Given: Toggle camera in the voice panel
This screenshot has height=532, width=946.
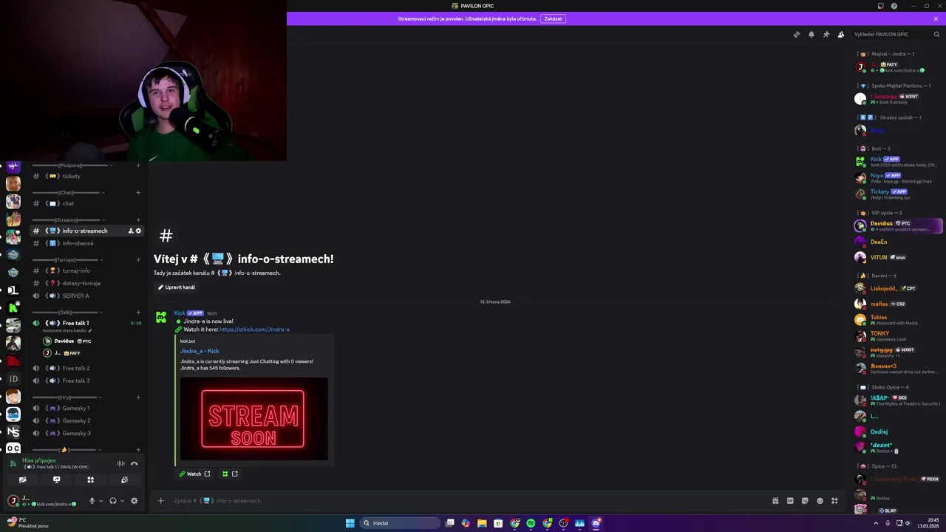Looking at the screenshot, I should [22, 480].
